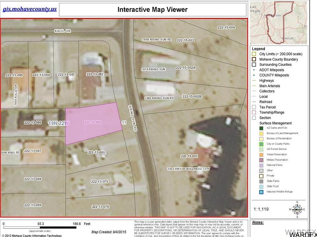Click the Surrounding Counties legend symbol

click(x=254, y=65)
